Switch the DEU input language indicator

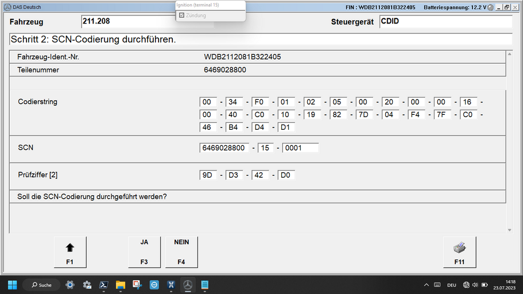[x=452, y=285]
